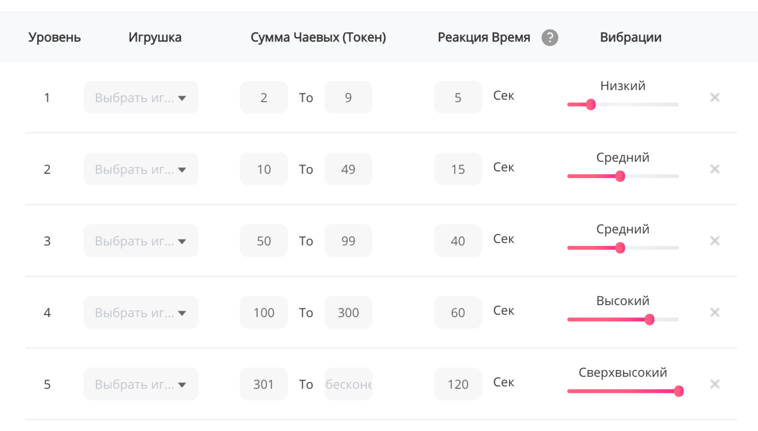Click level 5 maximum tip infinity field
This screenshot has height=431, width=758.
pos(348,384)
